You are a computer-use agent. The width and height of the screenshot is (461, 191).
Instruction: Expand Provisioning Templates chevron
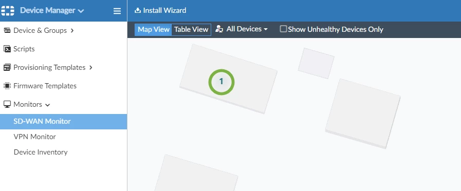pos(91,67)
